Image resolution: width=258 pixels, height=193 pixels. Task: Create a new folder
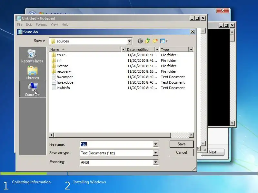pyautogui.click(x=155, y=41)
